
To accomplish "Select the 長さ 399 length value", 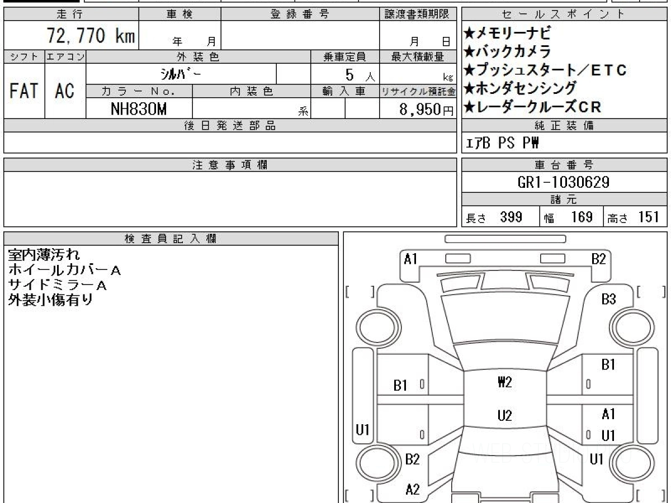I will [494, 217].
